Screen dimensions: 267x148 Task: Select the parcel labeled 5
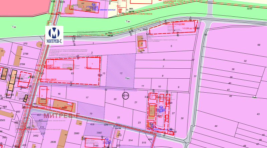[171, 46]
